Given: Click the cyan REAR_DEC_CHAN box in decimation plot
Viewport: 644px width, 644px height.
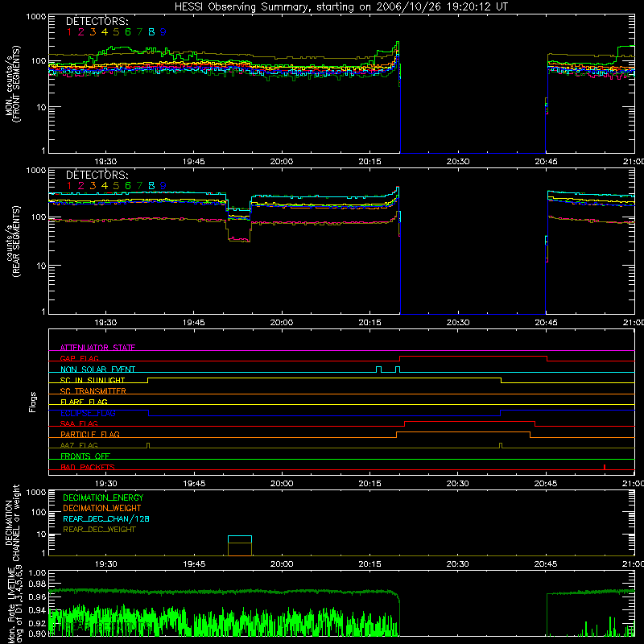Looking at the screenshot, I should tap(240, 539).
